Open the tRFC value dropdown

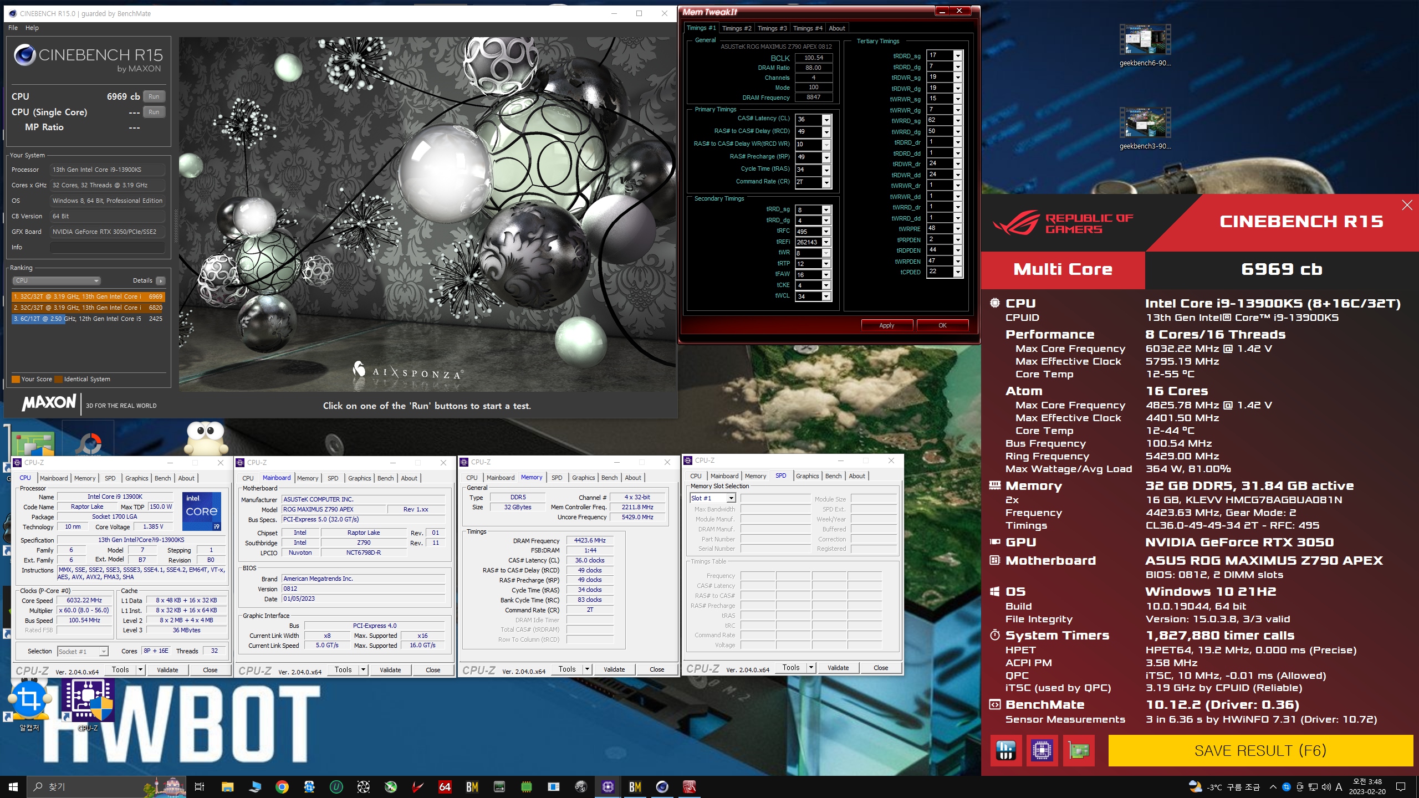(826, 232)
